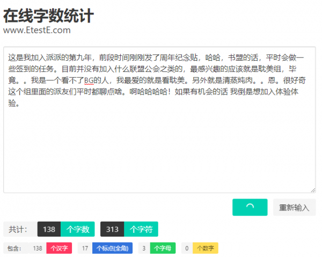
Task: Click the 313 个字符 count badge
Action: 129,229
